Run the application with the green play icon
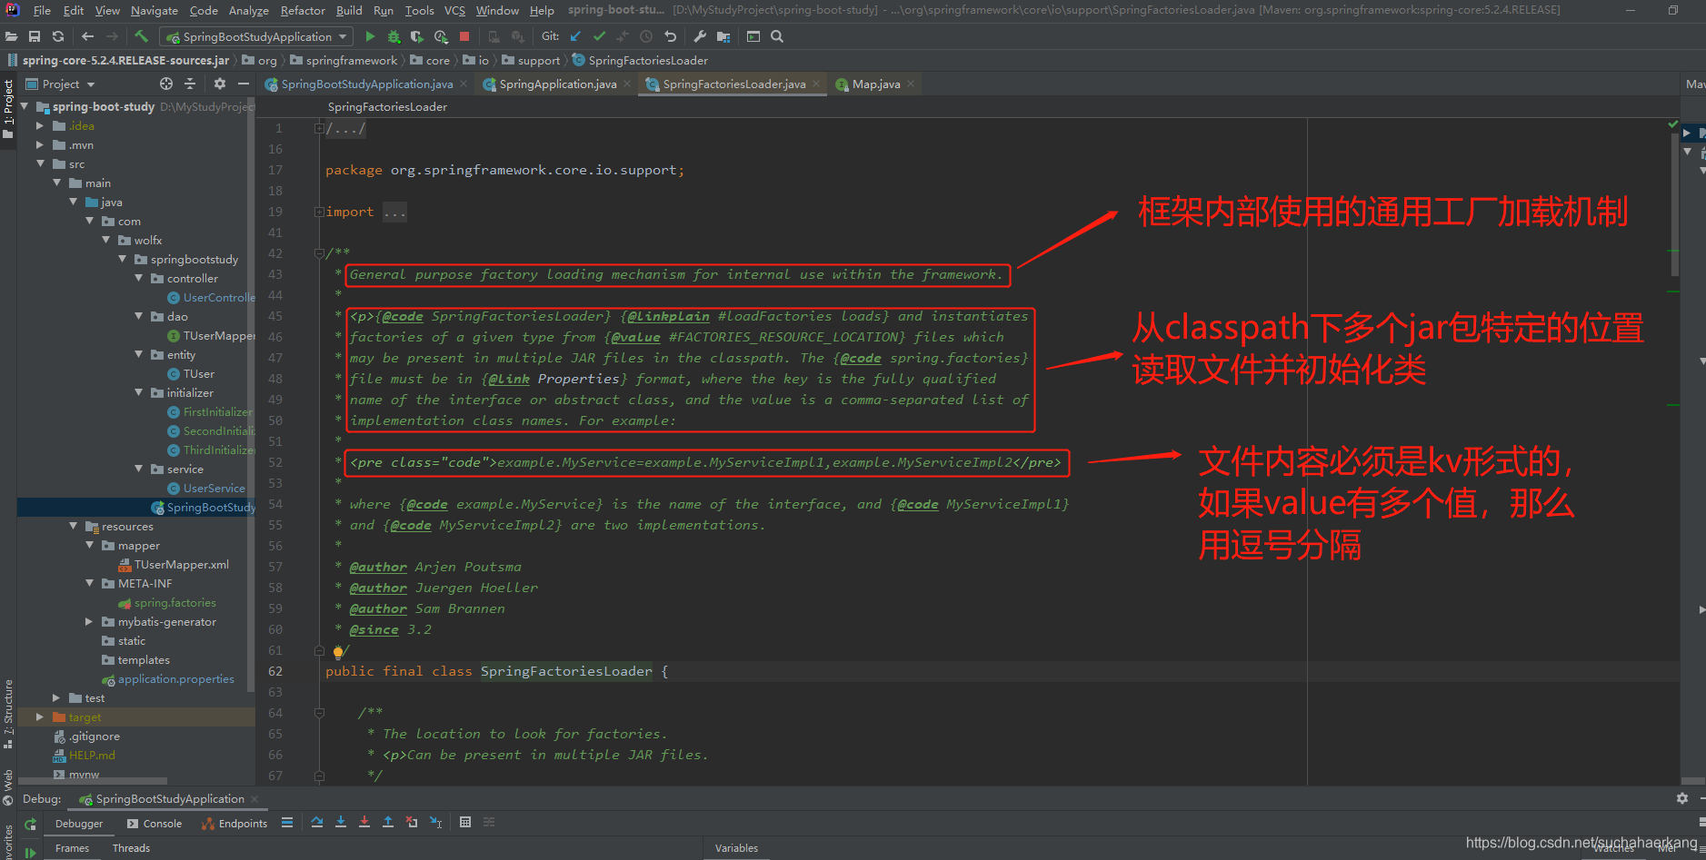Viewport: 1706px width, 860px height. coord(370,36)
